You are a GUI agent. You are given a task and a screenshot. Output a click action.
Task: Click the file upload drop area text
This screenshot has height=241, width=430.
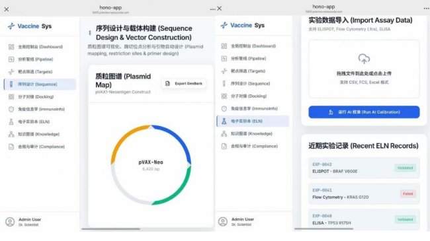coord(364,73)
